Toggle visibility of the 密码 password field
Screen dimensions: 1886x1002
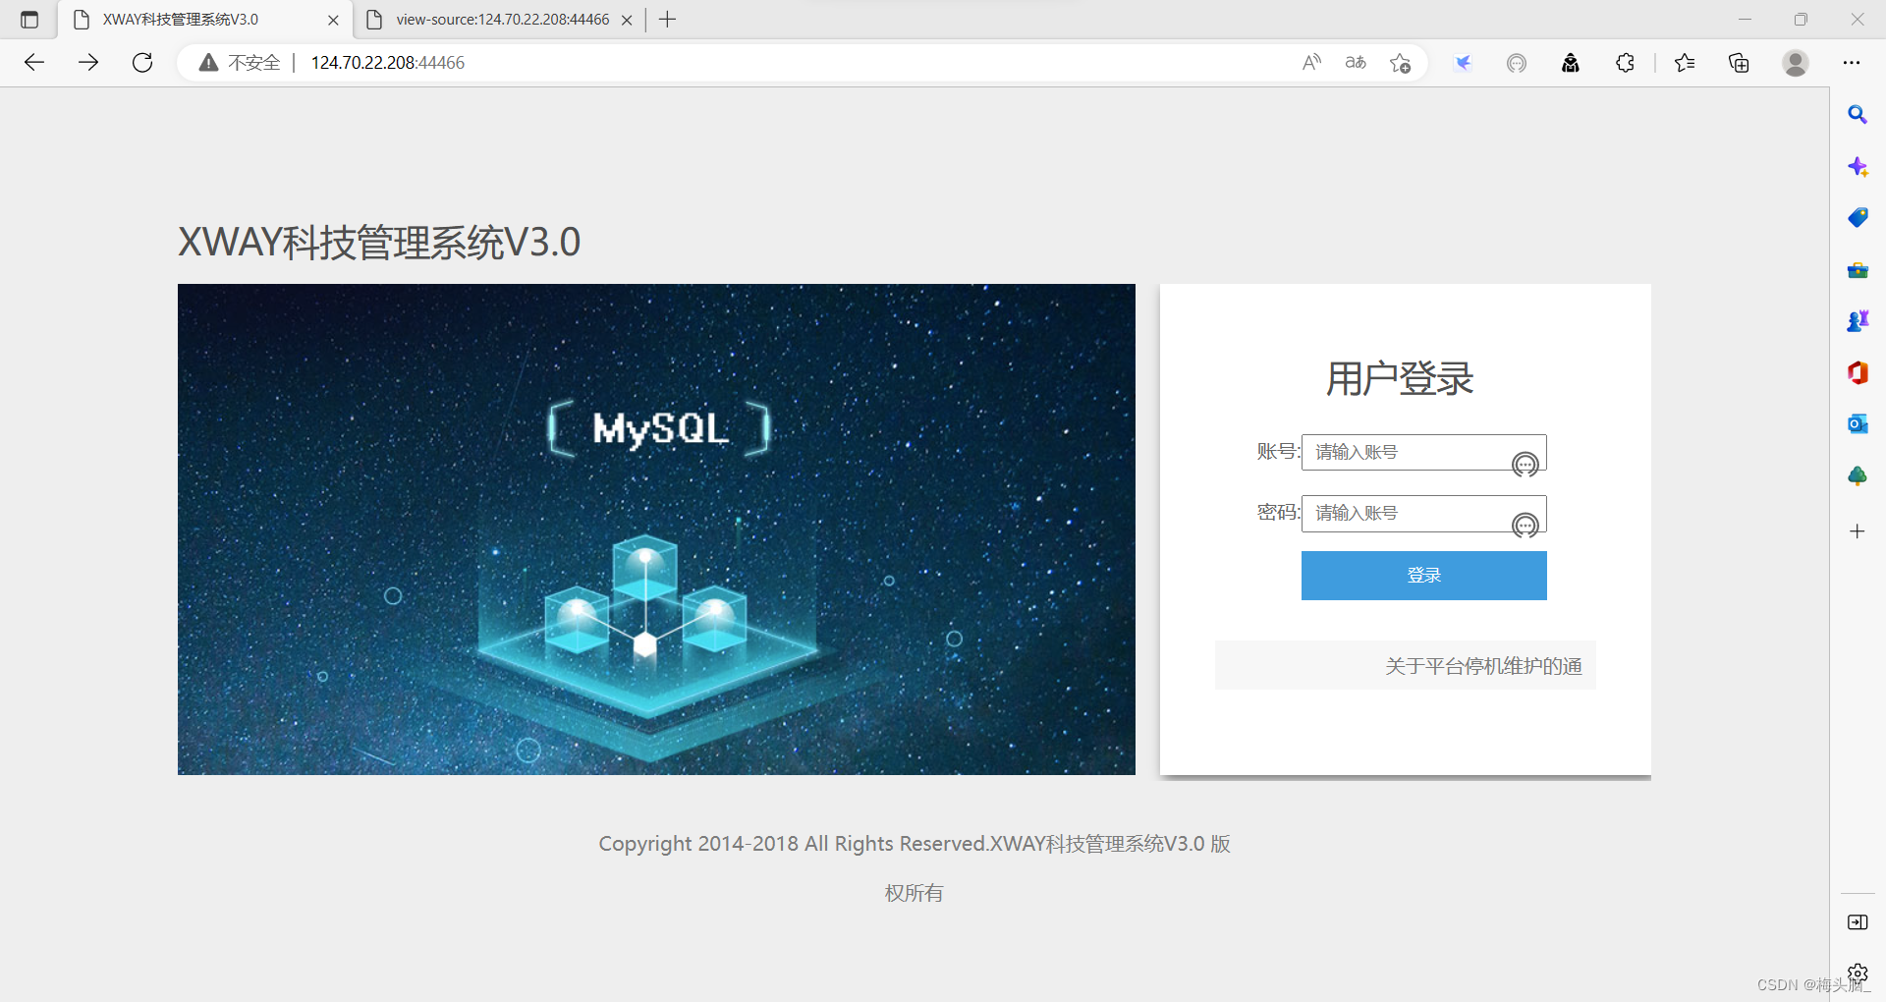pyautogui.click(x=1525, y=526)
